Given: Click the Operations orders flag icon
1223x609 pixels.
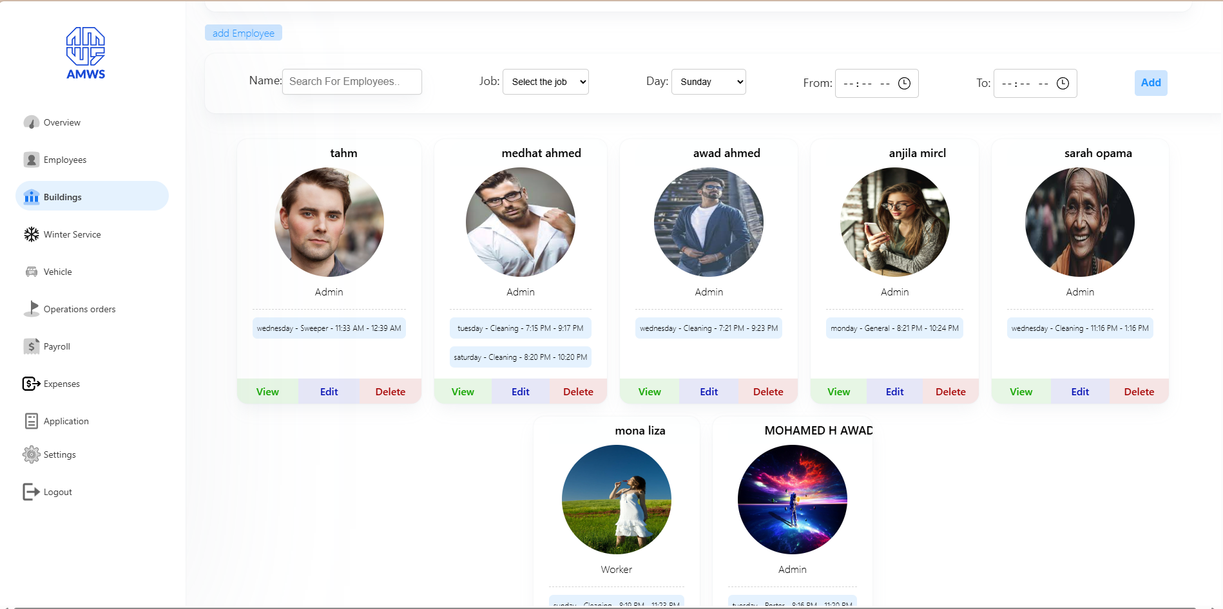Looking at the screenshot, I should pos(31,309).
